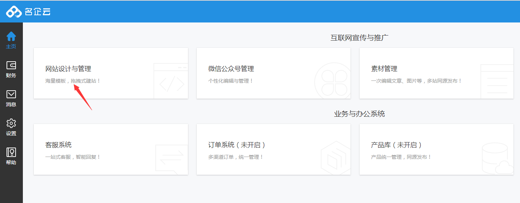
Task: Open the 客服系统 card title
Action: pyautogui.click(x=58, y=145)
